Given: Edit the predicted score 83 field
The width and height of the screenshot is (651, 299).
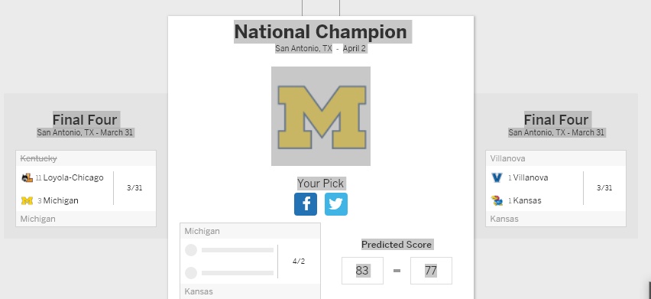Looking at the screenshot, I should point(362,271).
